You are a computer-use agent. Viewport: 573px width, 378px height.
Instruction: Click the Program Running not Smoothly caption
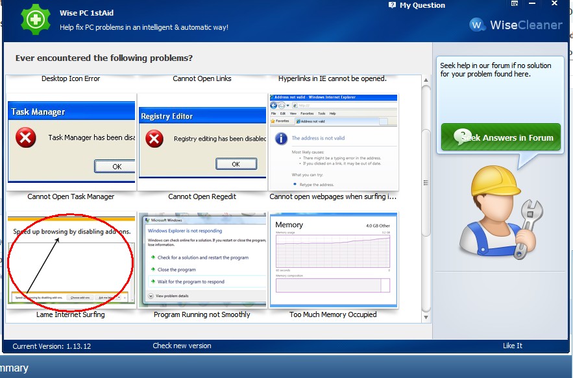point(202,314)
